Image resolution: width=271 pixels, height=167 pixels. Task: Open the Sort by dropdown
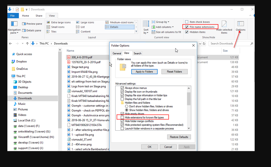(x=146, y=27)
